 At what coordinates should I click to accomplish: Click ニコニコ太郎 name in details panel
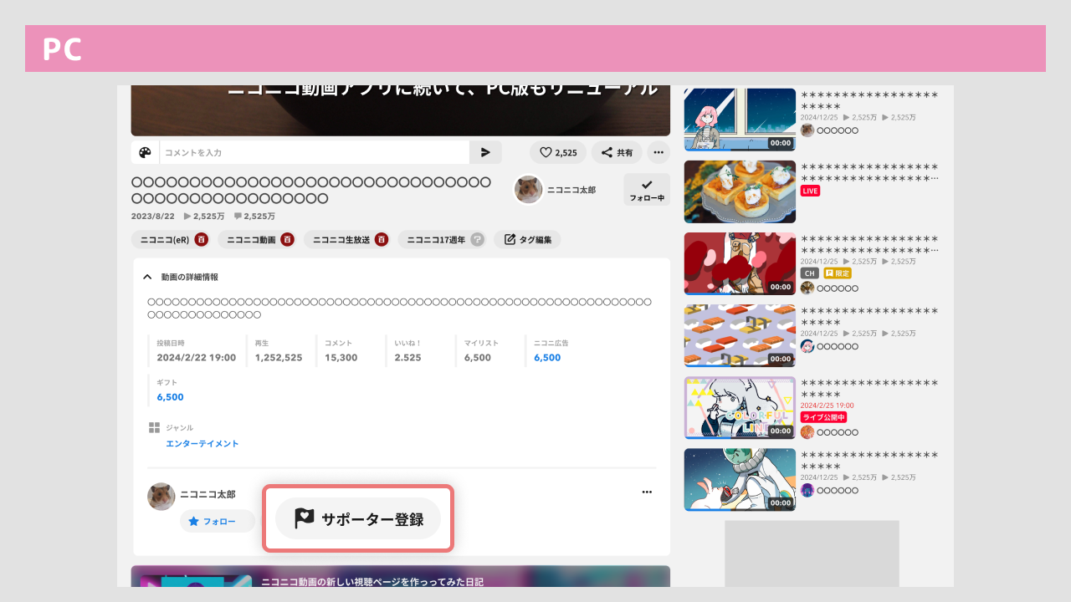208,494
